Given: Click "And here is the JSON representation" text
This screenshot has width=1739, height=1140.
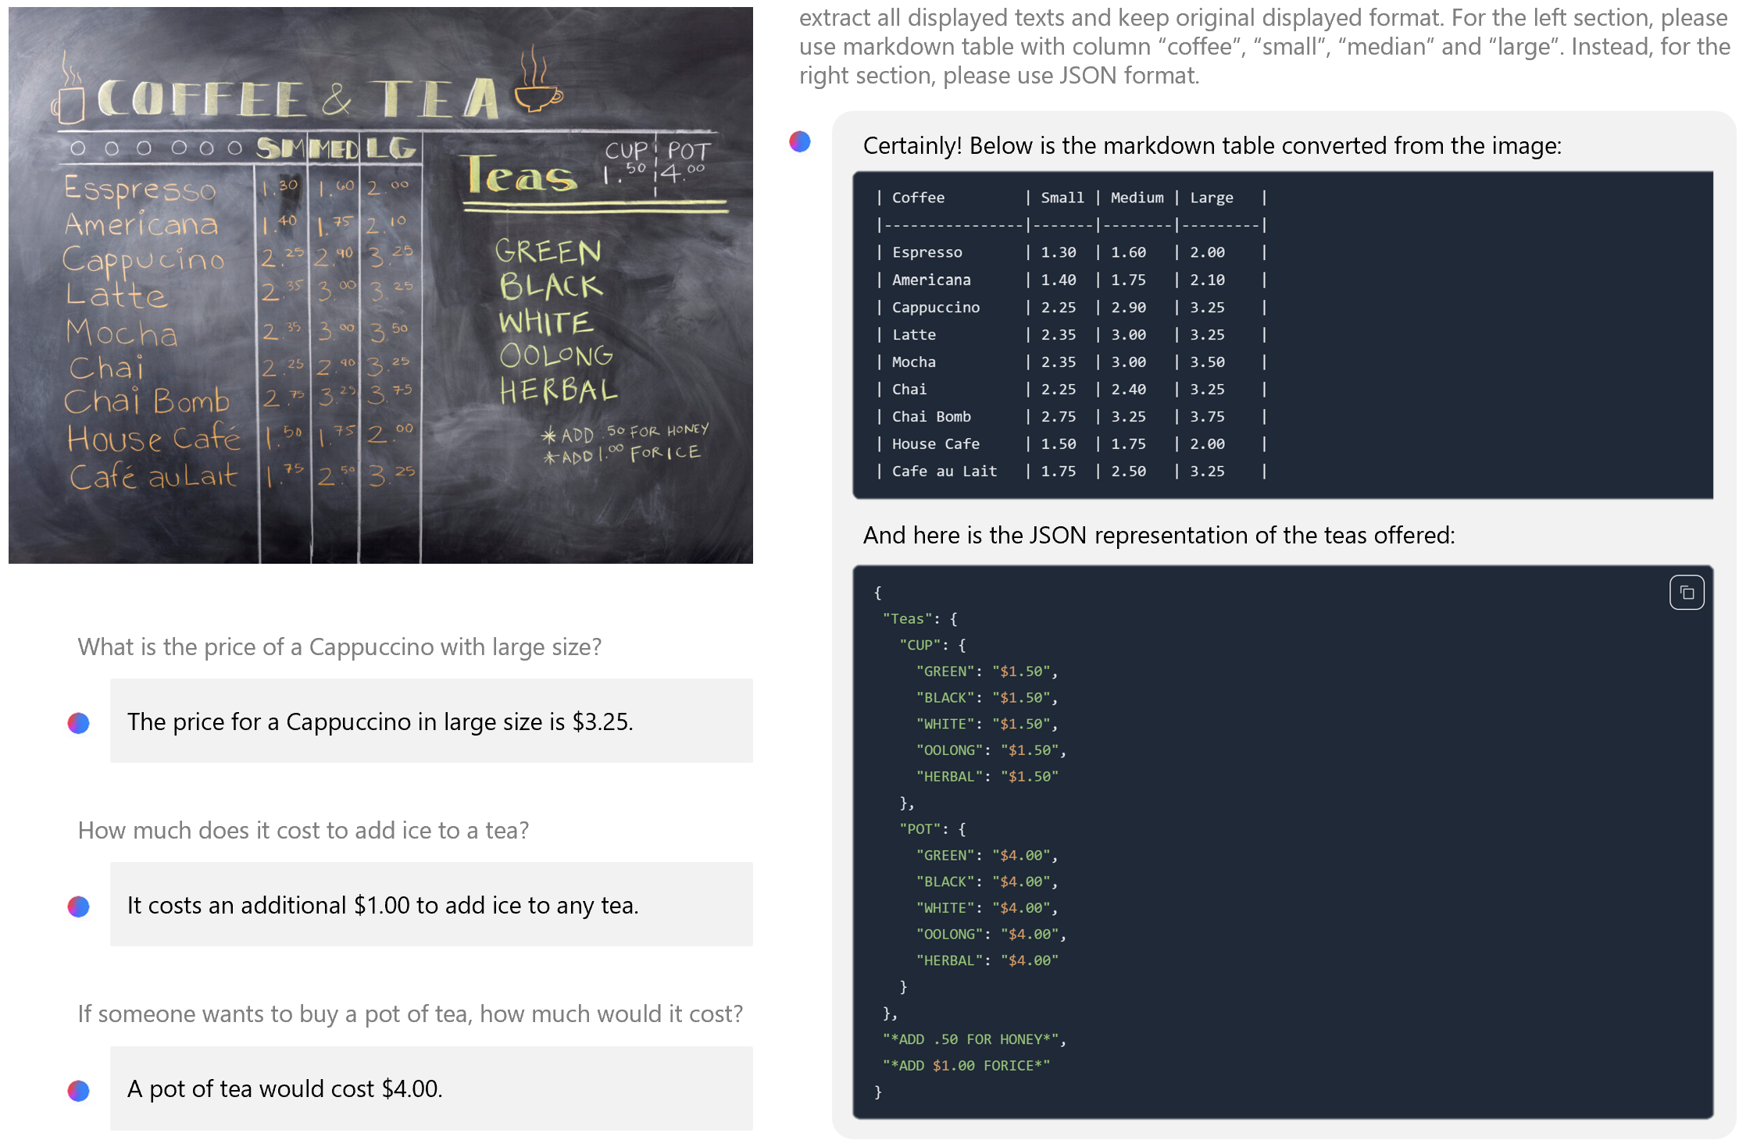Looking at the screenshot, I should coord(1159,535).
